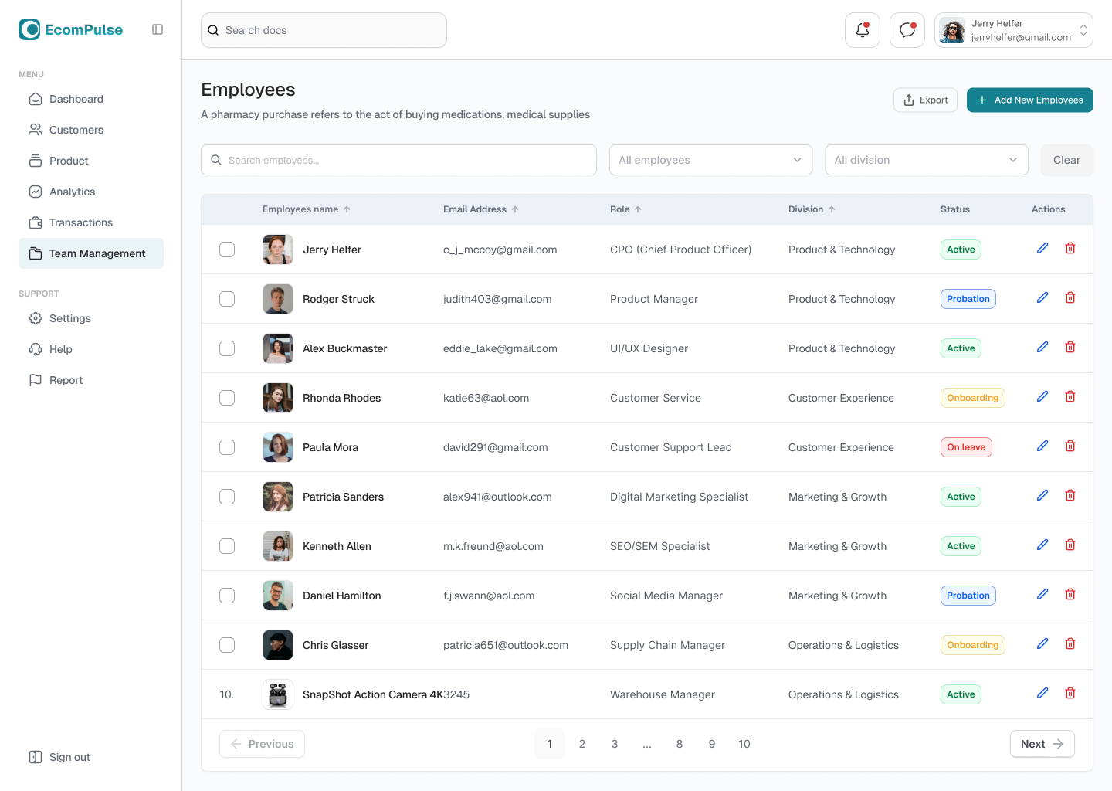The image size is (1112, 791).
Task: Open the Analytics page
Action: tap(72, 192)
